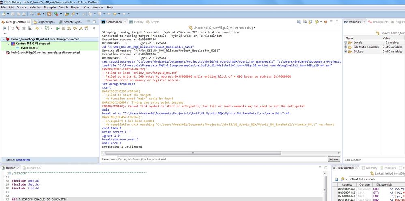The width and height of the screenshot is (405, 201).
Task: Expand File Static Variables node
Action: pos(345,47)
